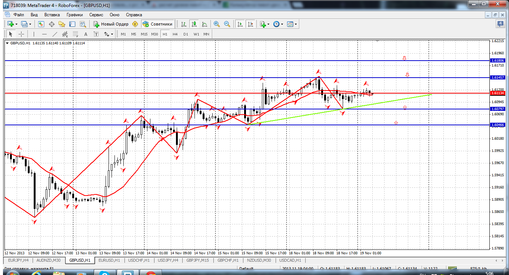
Task: Switch chart to Candlesticks mode
Action: click(194, 24)
